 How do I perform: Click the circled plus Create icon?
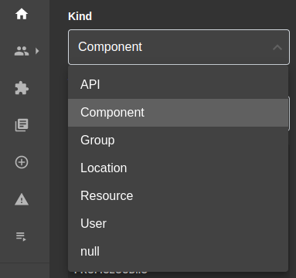click(x=22, y=162)
